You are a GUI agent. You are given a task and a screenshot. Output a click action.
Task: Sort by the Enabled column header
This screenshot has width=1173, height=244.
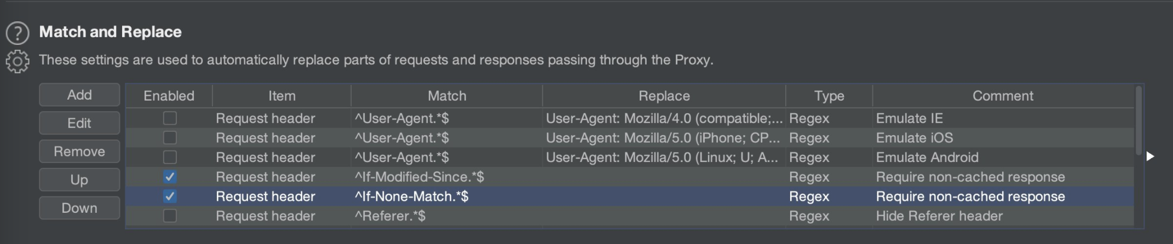pyautogui.click(x=169, y=96)
